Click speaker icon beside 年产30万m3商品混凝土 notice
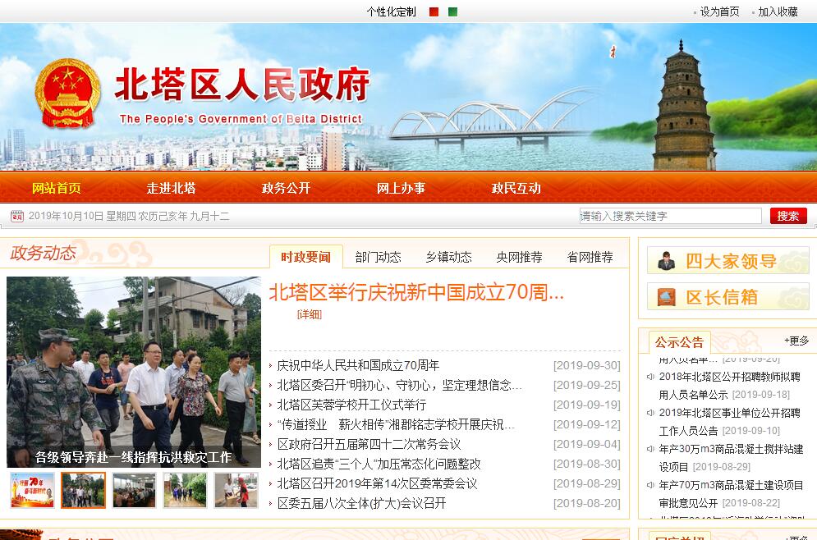Screen dimensions: 817x540 coord(650,450)
